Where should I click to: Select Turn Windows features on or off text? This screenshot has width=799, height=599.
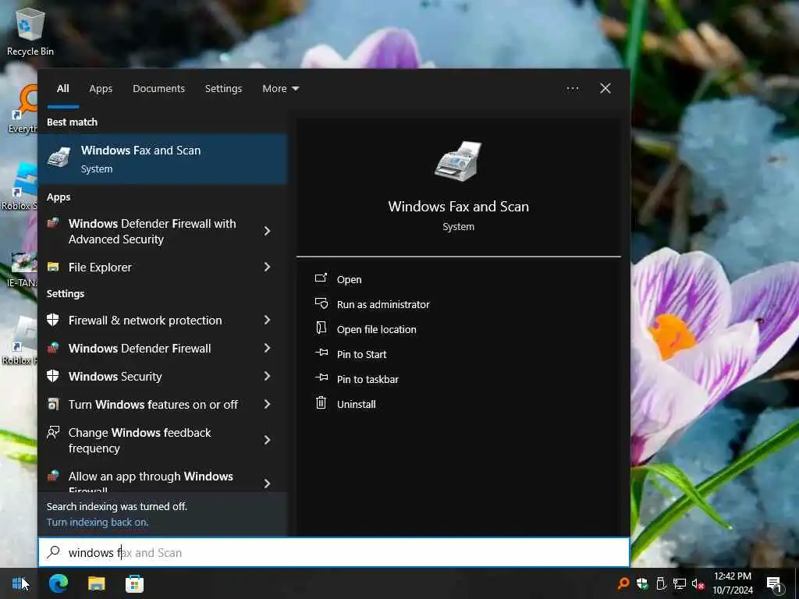point(153,404)
